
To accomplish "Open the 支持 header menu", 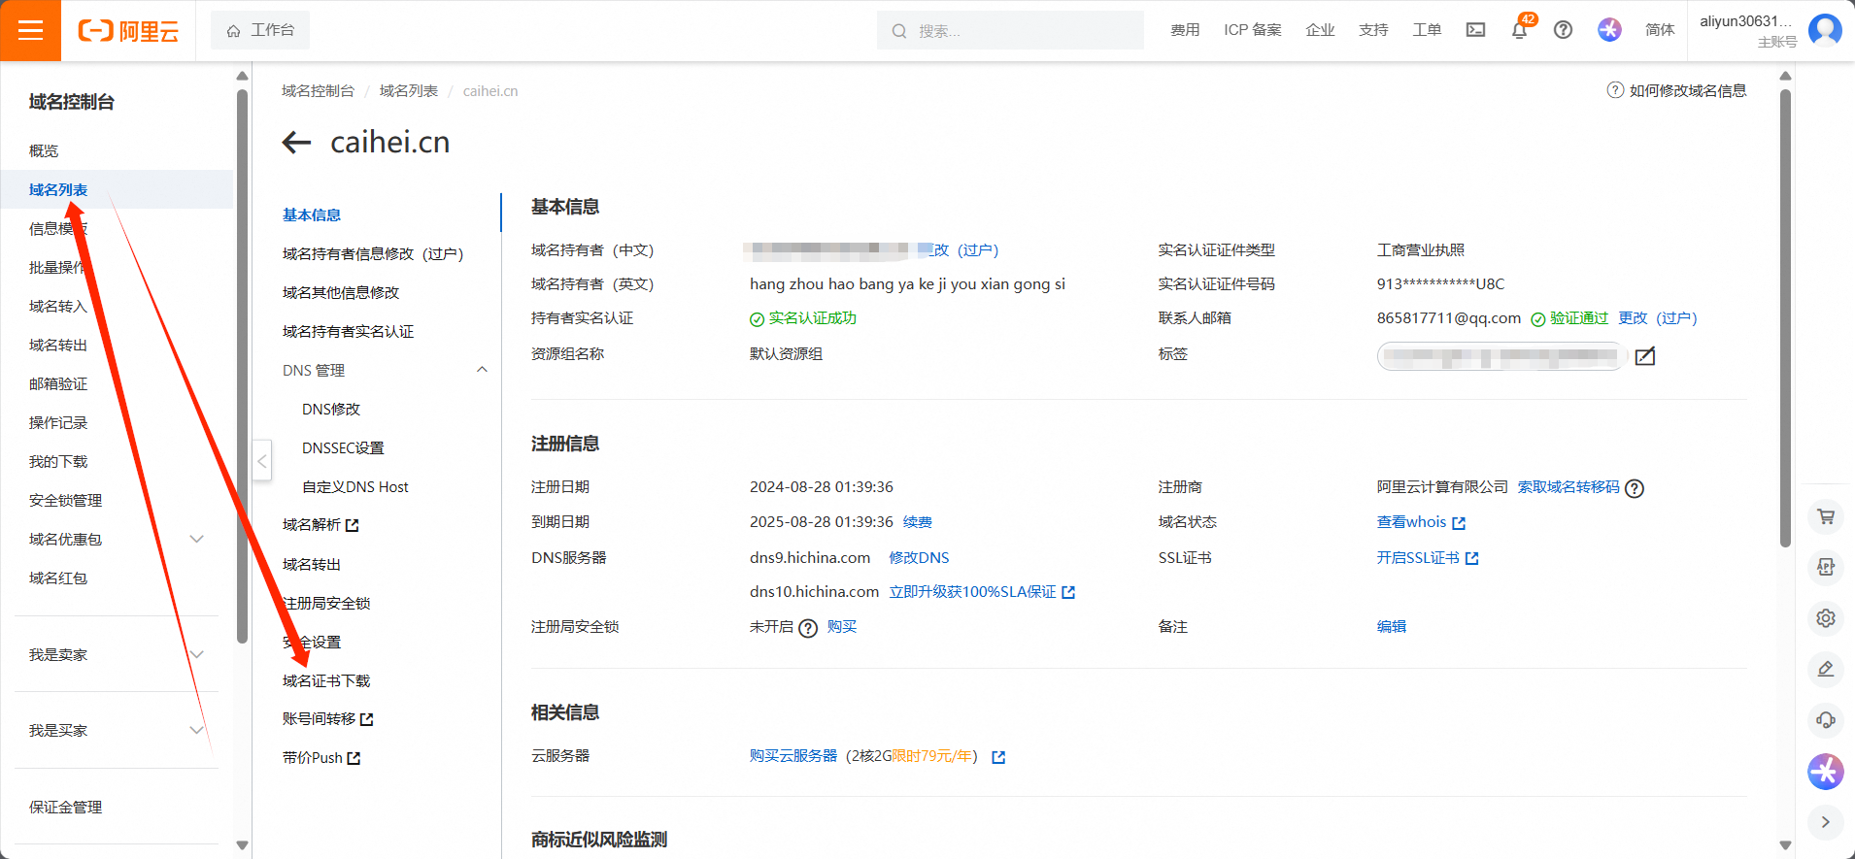I will point(1373,30).
